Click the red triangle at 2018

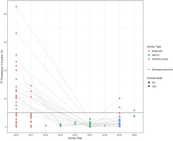105,126
